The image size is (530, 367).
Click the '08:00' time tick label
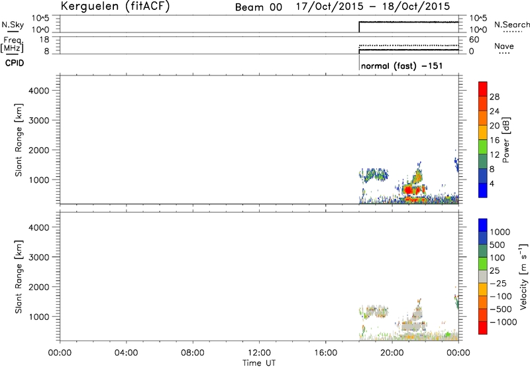pyautogui.click(x=193, y=353)
